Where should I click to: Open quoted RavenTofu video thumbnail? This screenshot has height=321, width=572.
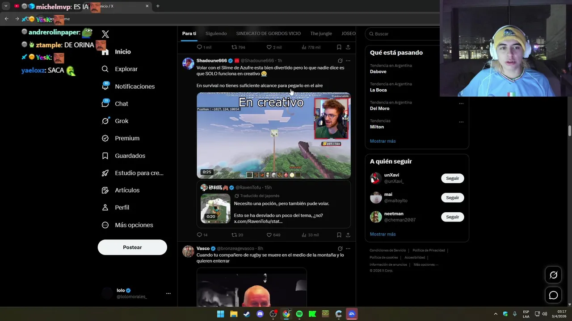215,208
